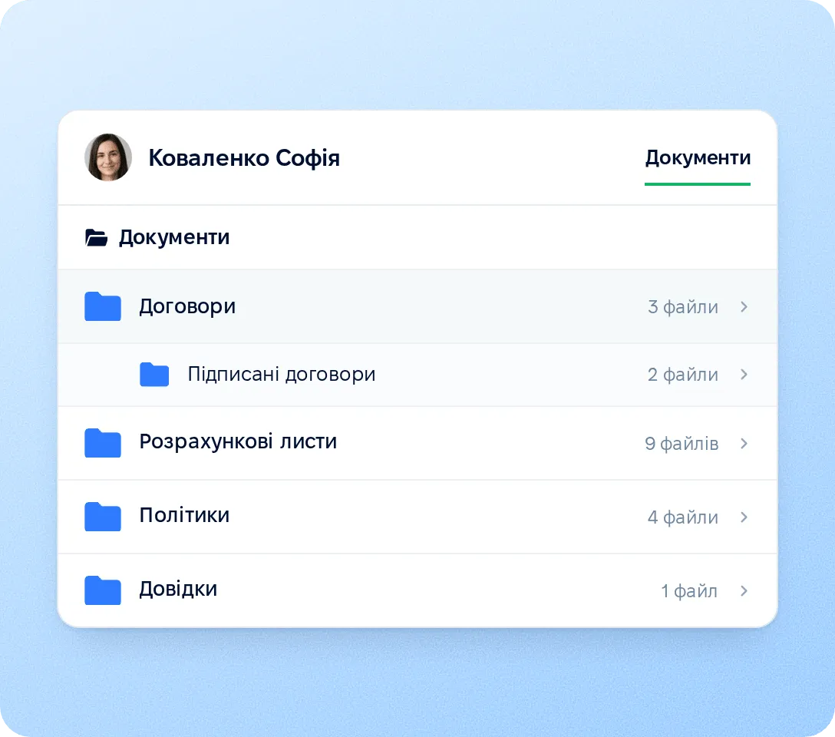Open the Довідки folder name
Viewport: 835px width, 737px height.
[178, 589]
